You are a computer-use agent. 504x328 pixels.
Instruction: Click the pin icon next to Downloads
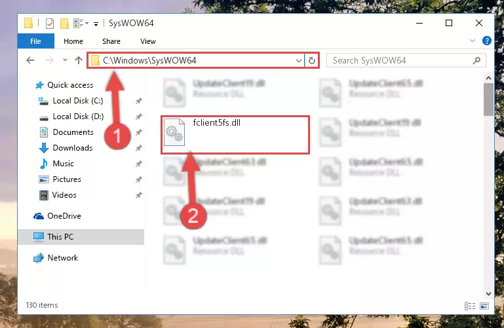(138, 148)
